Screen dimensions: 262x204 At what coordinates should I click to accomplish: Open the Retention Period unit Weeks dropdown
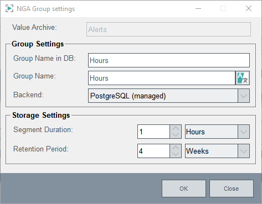coord(217,151)
